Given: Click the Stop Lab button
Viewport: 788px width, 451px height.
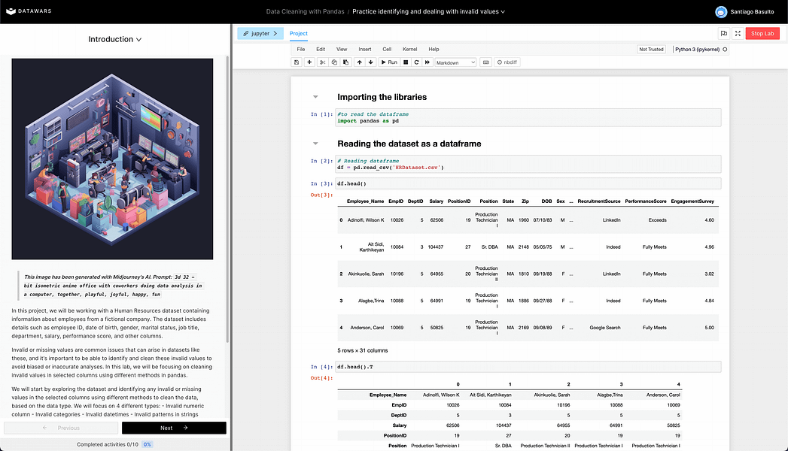Looking at the screenshot, I should point(762,33).
